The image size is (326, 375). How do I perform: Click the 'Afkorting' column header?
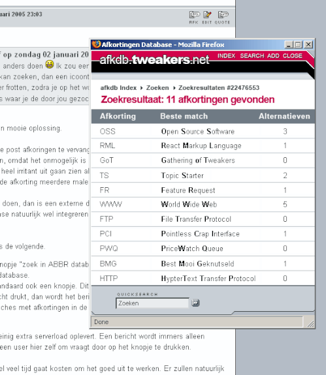point(118,116)
